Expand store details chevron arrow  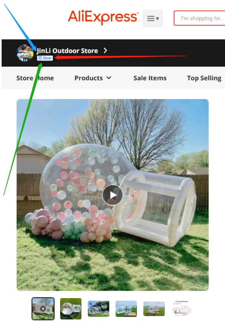105,51
